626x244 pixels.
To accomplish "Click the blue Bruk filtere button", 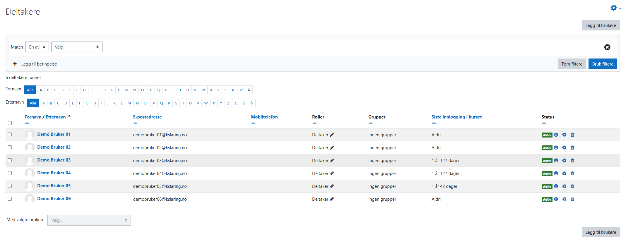I will click(x=603, y=64).
